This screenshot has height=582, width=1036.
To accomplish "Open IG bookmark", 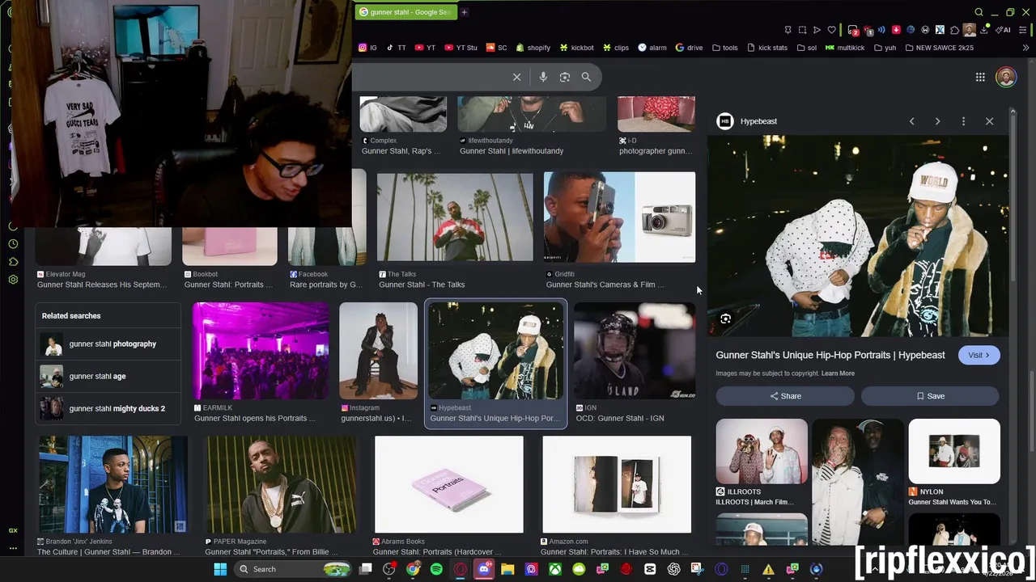I will (x=367, y=48).
